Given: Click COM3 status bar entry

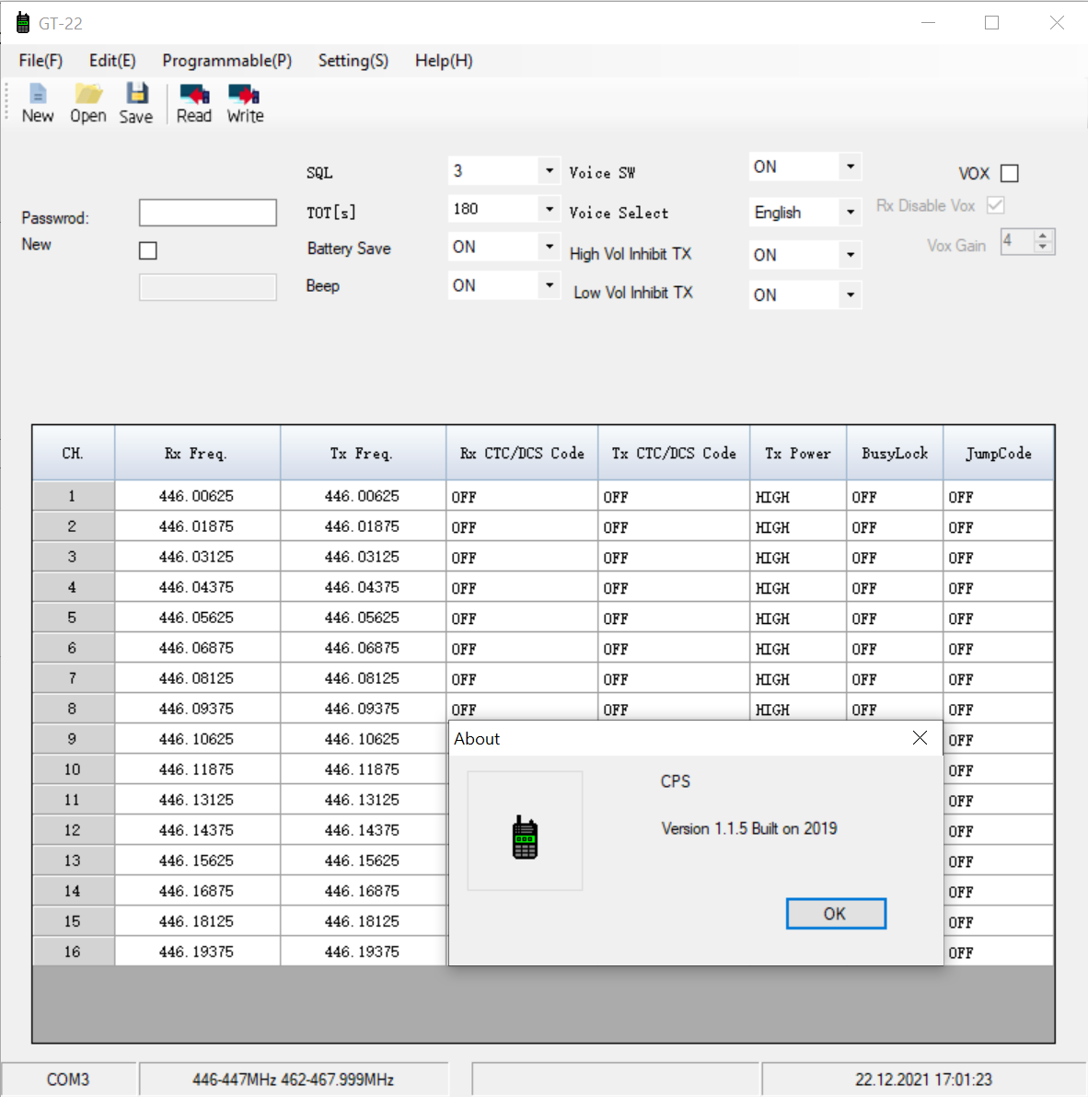Looking at the screenshot, I should point(68,1080).
